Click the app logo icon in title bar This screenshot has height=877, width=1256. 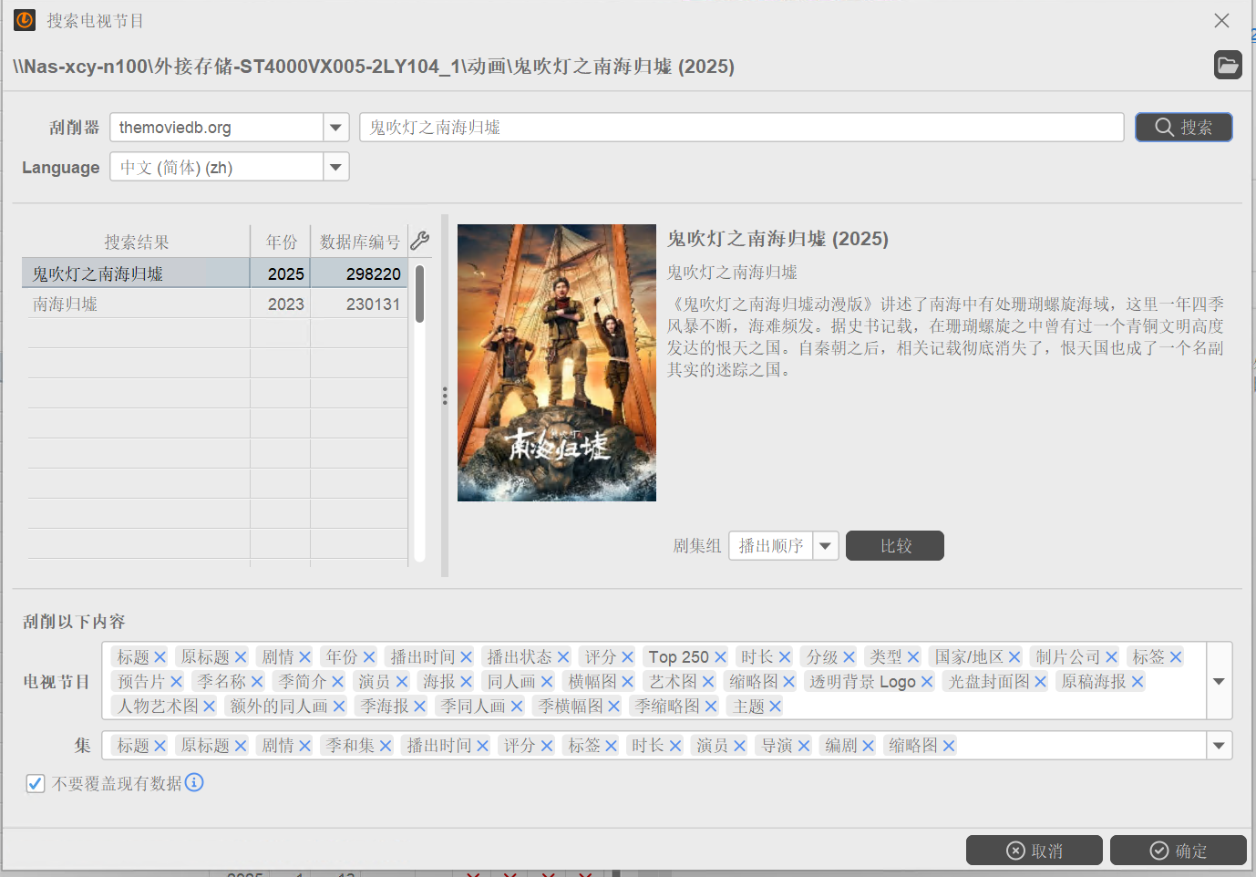coord(25,20)
